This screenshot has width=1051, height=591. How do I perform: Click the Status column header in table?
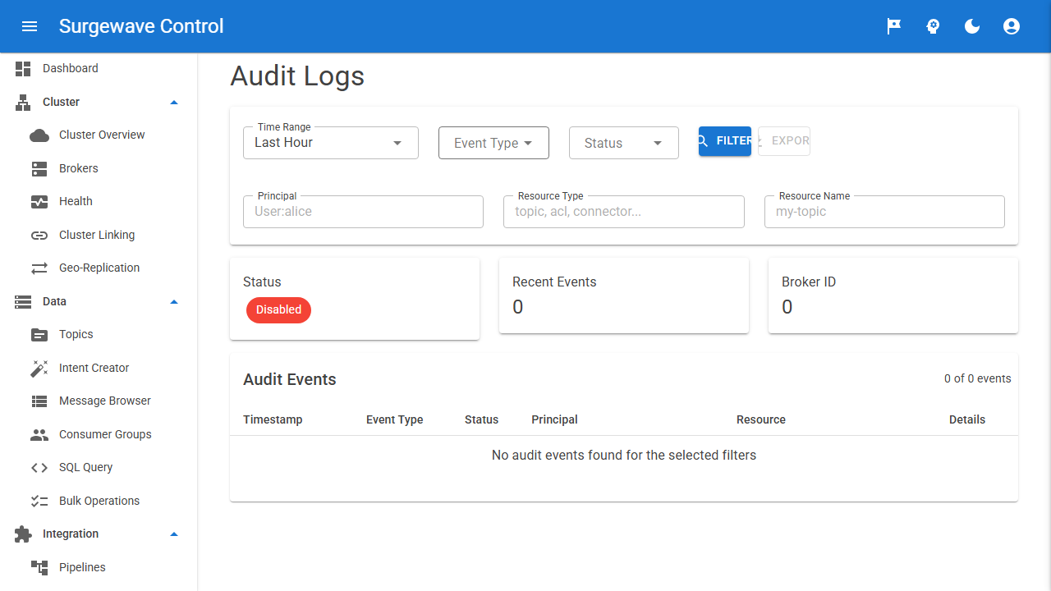click(481, 419)
